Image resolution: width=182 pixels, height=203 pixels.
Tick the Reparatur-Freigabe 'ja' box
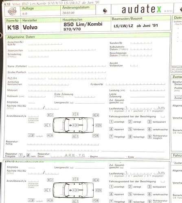pos(20,155)
